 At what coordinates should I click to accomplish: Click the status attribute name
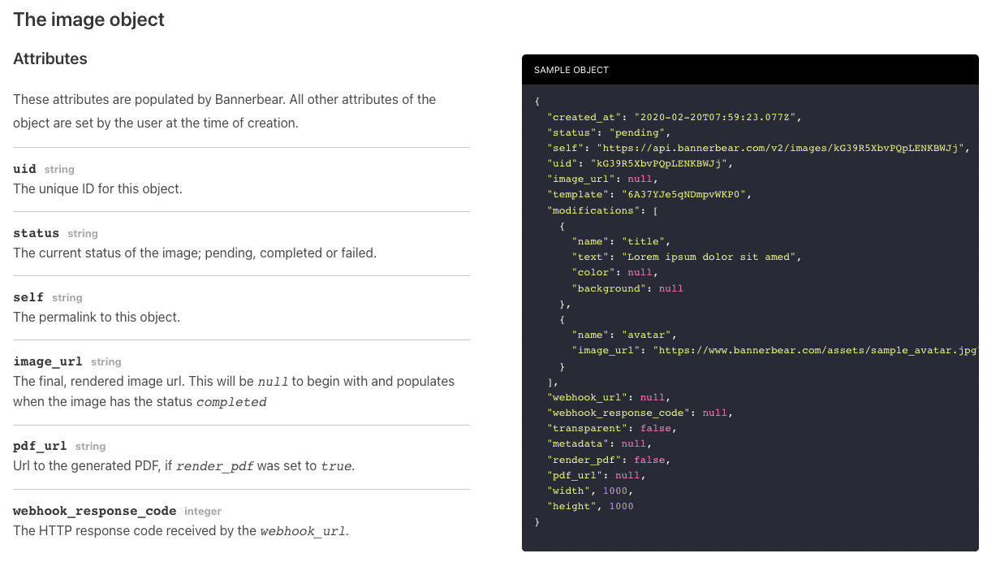coord(37,233)
